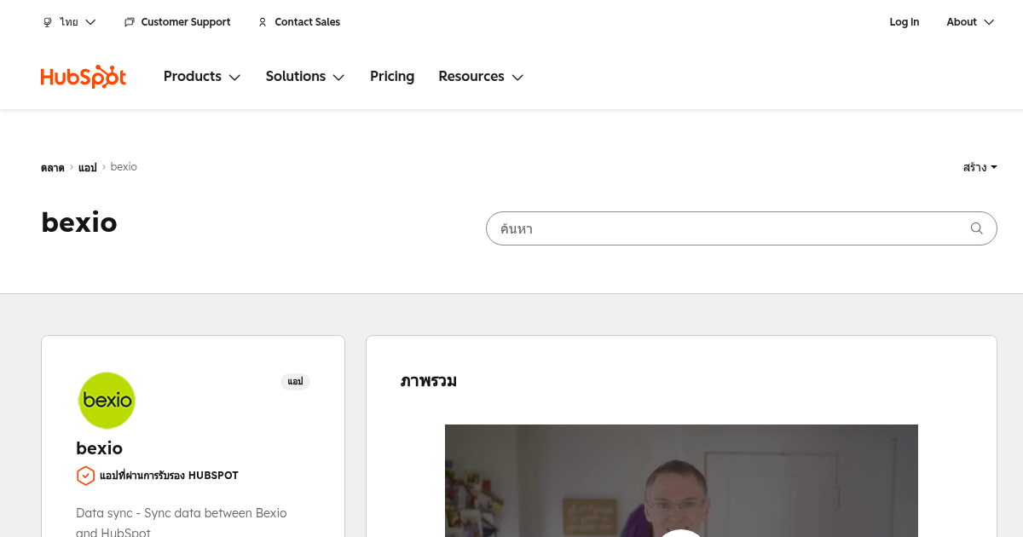
Task: Click the bexio name in the app card
Action: point(100,448)
